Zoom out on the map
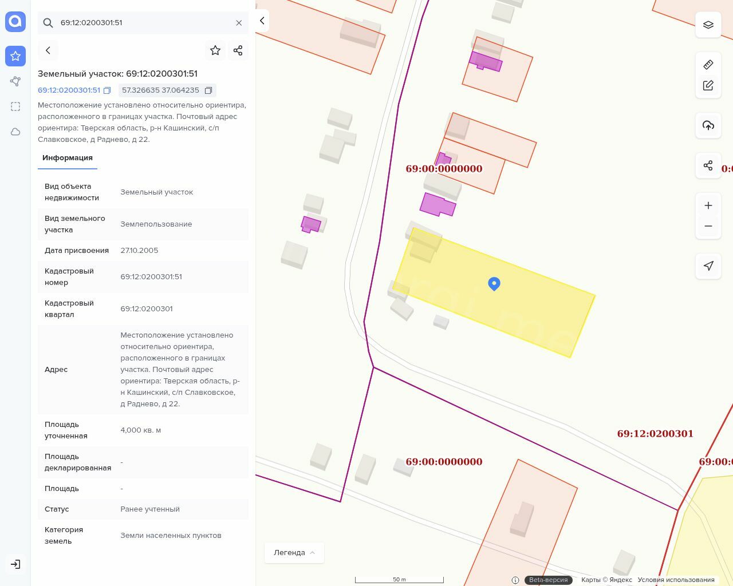Image resolution: width=733 pixels, height=586 pixels. tap(708, 226)
